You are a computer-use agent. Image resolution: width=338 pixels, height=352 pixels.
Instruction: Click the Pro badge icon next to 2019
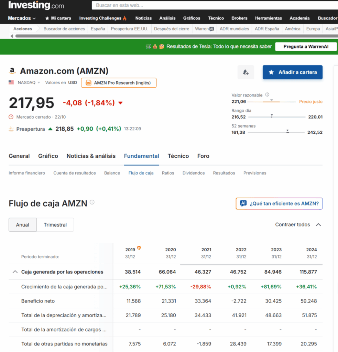(x=139, y=248)
